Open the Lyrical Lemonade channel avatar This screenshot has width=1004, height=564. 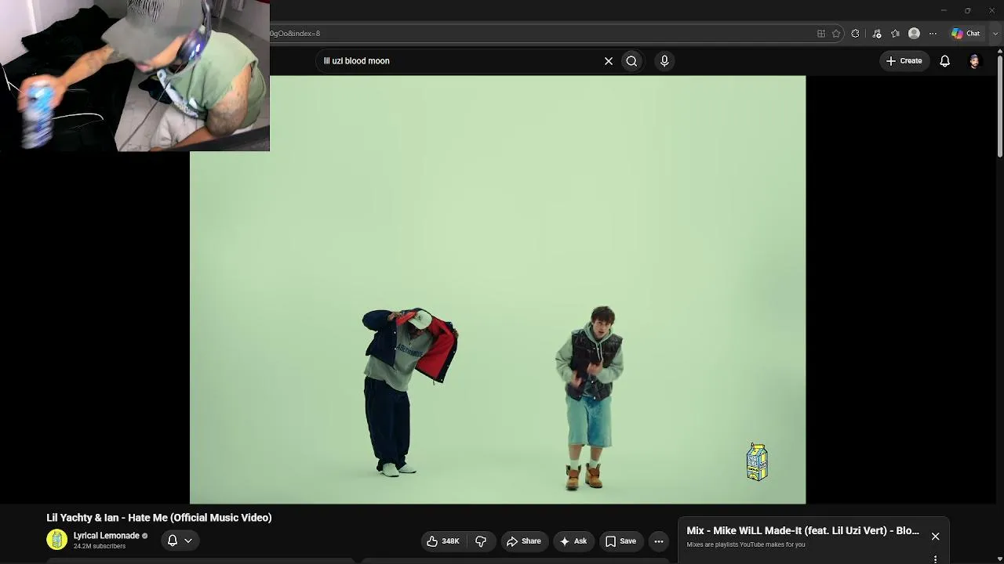pyautogui.click(x=56, y=540)
